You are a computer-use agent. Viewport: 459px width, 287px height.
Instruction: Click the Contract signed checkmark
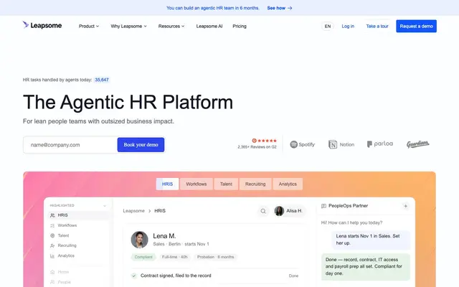(134, 276)
